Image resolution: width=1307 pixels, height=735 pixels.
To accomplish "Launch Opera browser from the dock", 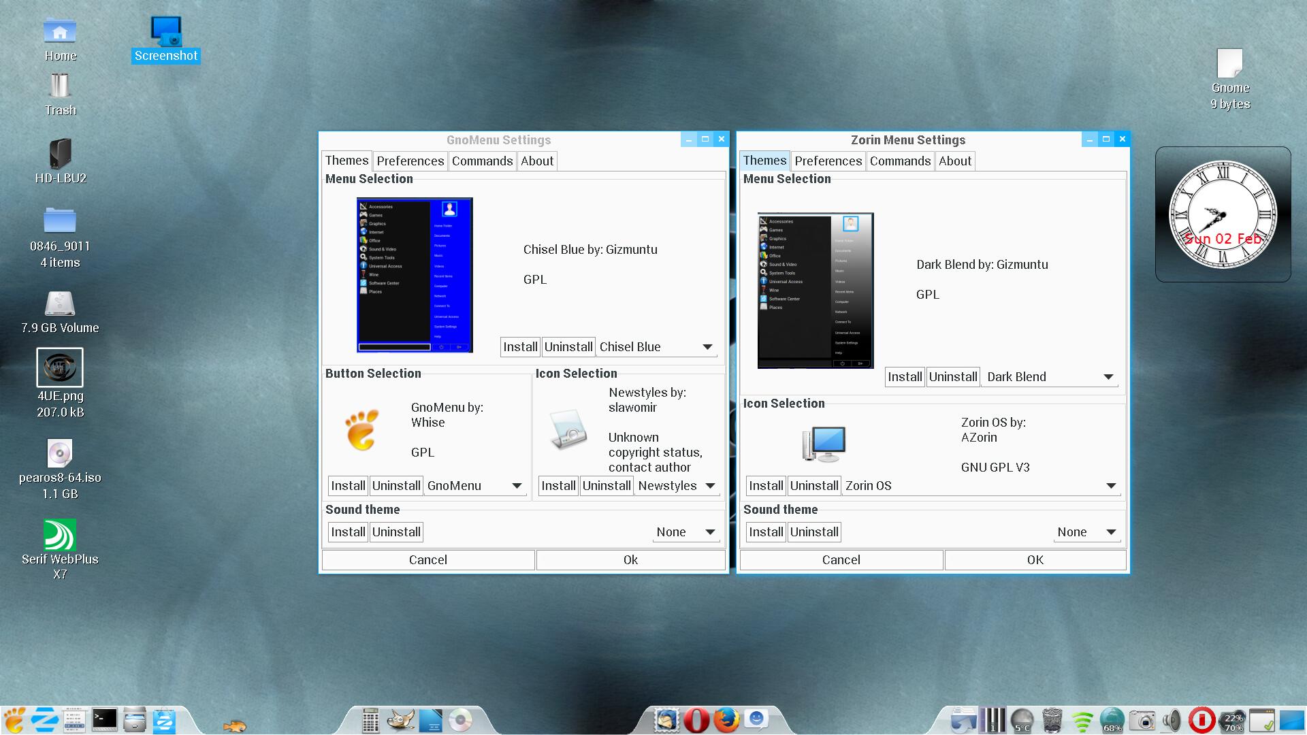I will (696, 720).
